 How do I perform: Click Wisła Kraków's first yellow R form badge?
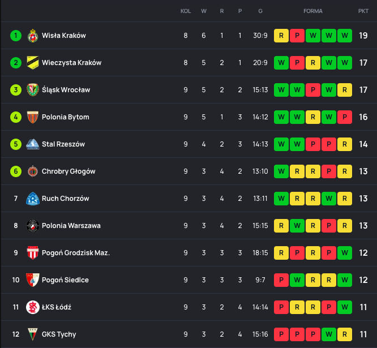(x=281, y=36)
